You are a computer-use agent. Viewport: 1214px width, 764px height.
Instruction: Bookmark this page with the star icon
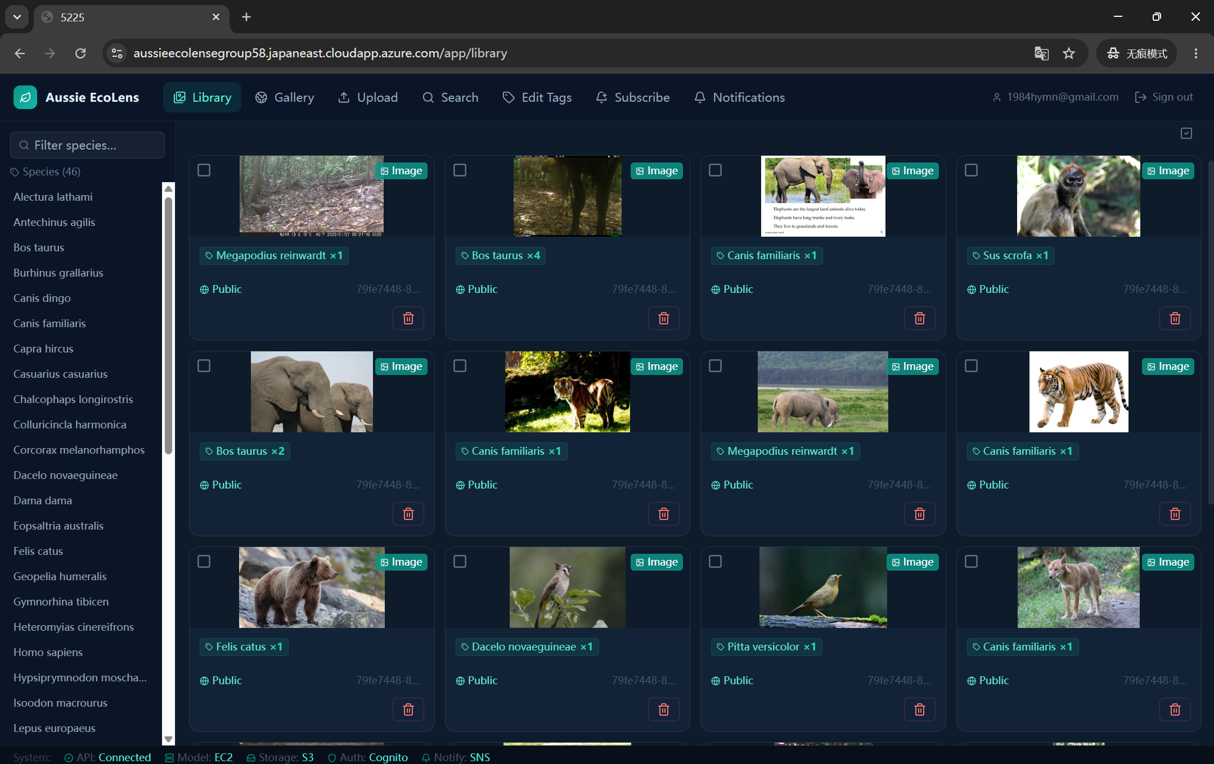tap(1069, 53)
